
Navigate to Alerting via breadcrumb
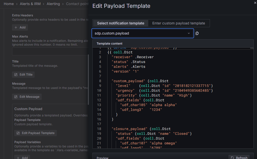tap(53, 4)
